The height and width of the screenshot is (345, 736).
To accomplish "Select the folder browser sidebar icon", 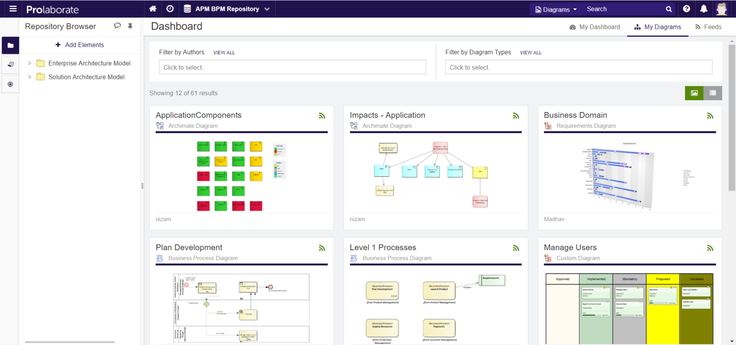I will pyautogui.click(x=10, y=45).
